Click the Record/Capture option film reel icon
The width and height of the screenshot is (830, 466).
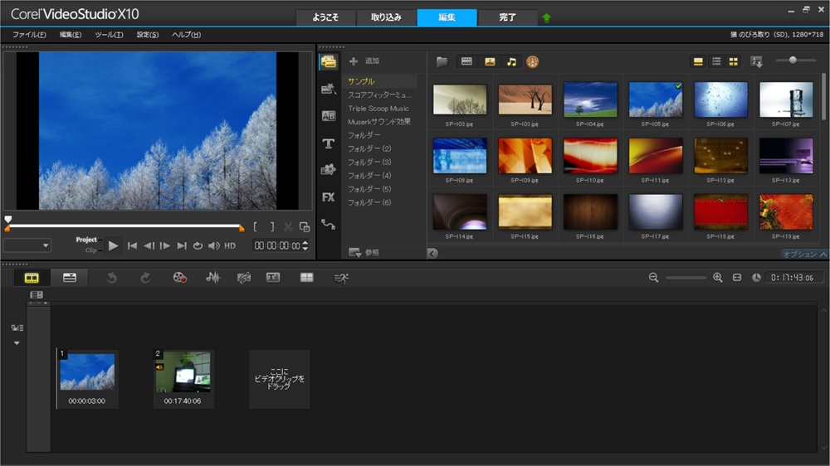180,278
